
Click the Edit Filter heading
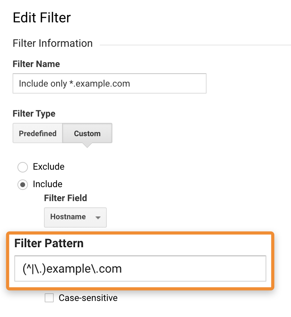pyautogui.click(x=42, y=17)
